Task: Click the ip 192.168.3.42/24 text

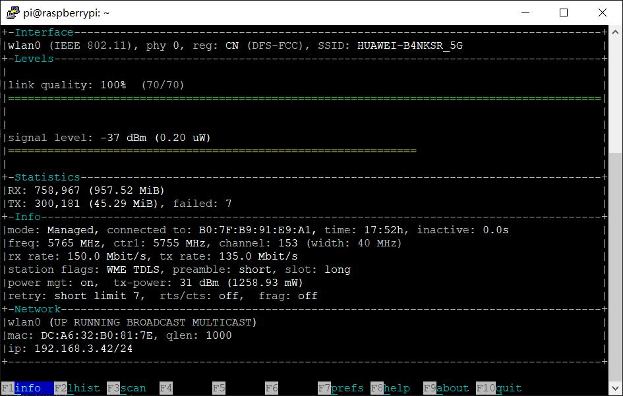Action: 71,349
